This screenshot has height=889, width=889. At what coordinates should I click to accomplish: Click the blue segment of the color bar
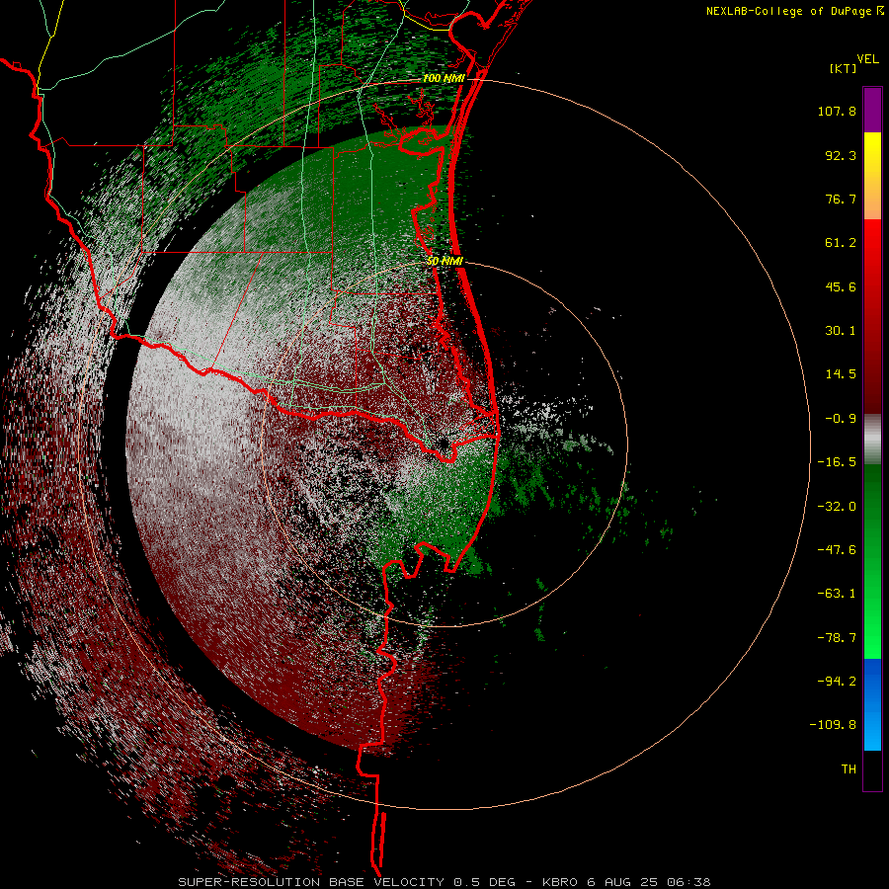coord(872,704)
